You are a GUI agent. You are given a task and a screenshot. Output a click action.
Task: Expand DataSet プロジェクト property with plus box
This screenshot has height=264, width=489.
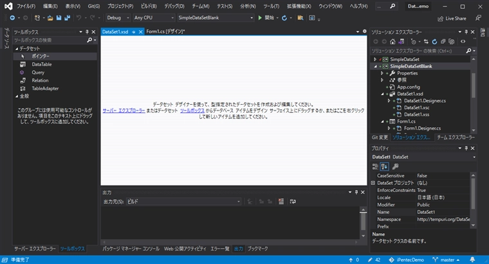pos(373,183)
